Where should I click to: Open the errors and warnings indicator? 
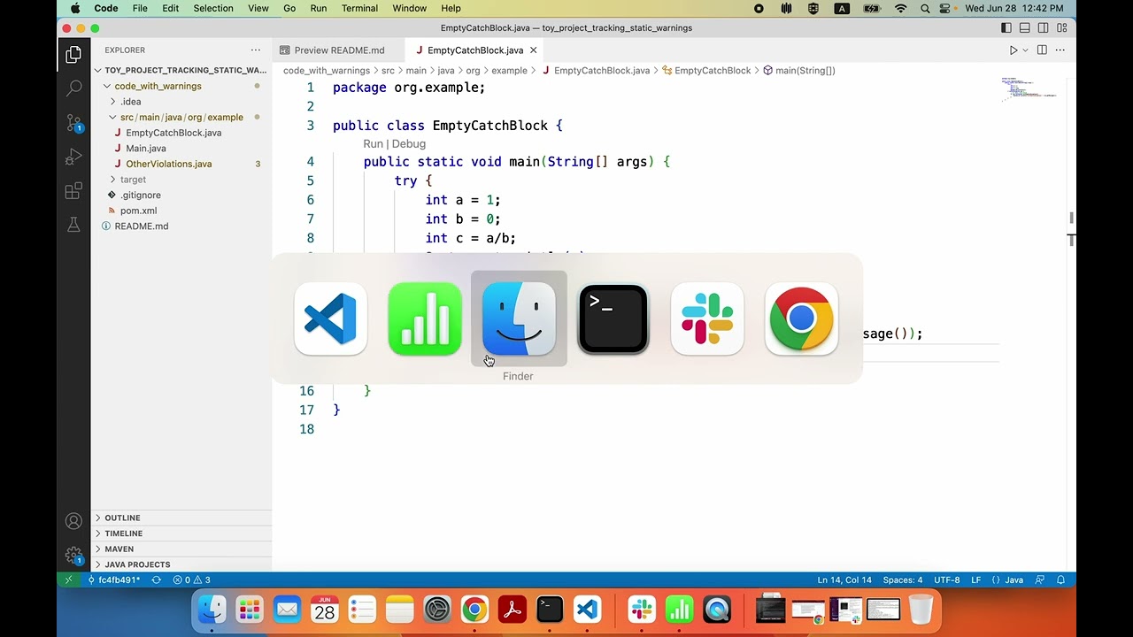[x=191, y=580]
